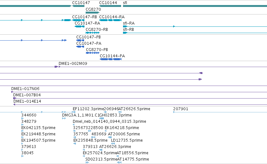This screenshot has height=164, width=267.
Task: Click the blue CG10144-PA coding glyph
Action: pos(110,59)
